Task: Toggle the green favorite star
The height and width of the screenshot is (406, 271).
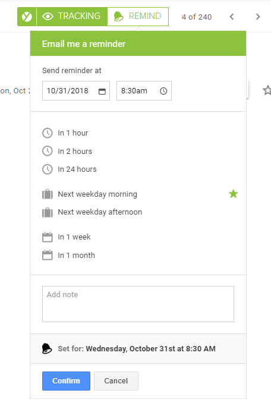Action: [x=233, y=194]
